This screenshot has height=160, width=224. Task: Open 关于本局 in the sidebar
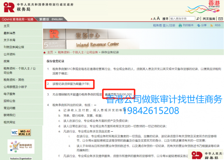click(x=21, y=40)
